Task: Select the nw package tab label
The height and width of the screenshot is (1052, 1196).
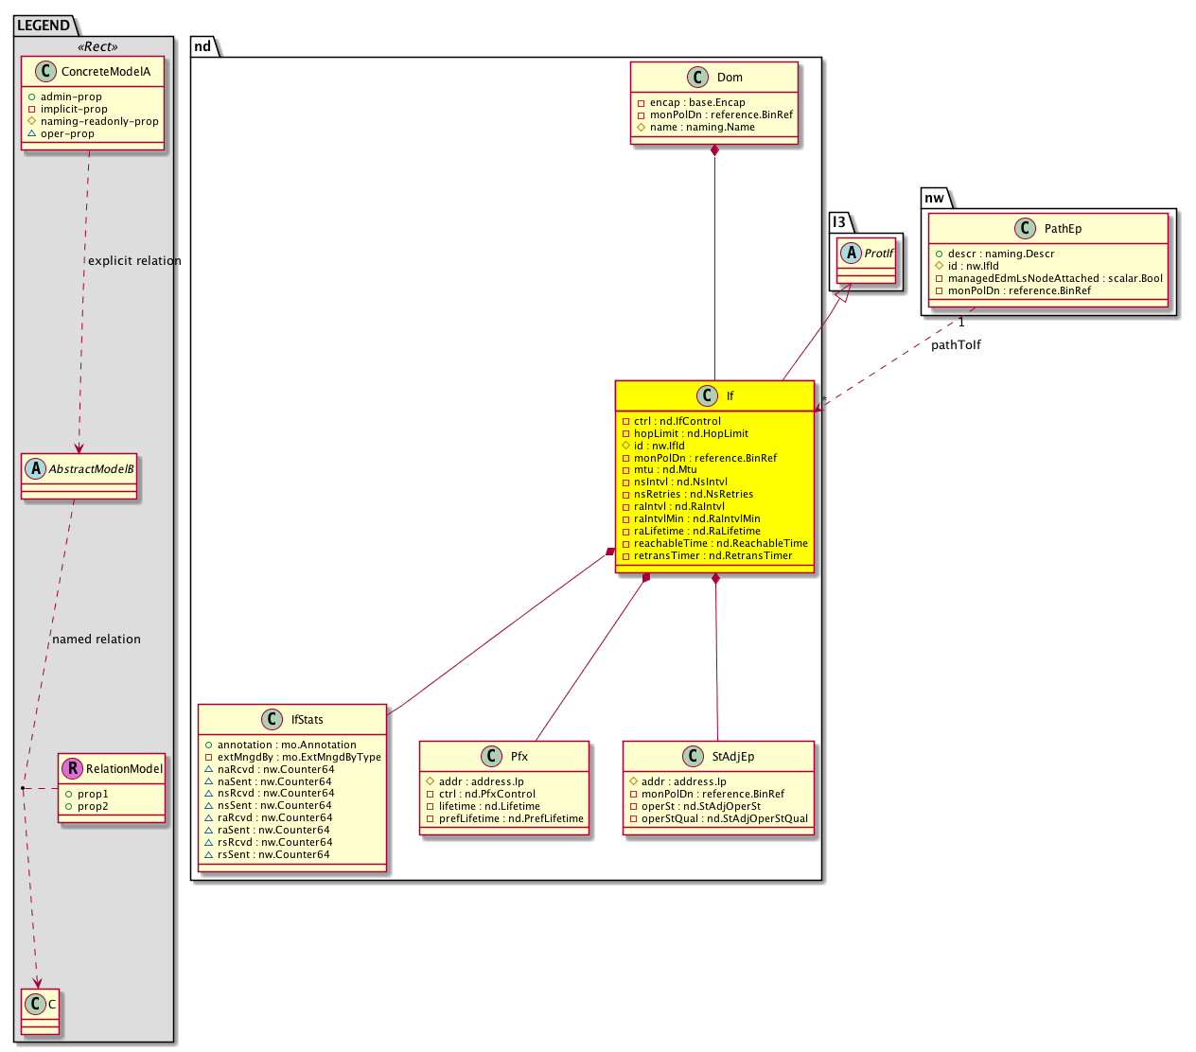Action: click(x=934, y=198)
